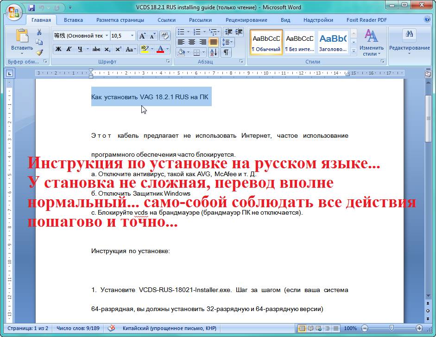Click the Clear Formatting icon
The width and height of the screenshot is (436, 337).
pos(164,36)
